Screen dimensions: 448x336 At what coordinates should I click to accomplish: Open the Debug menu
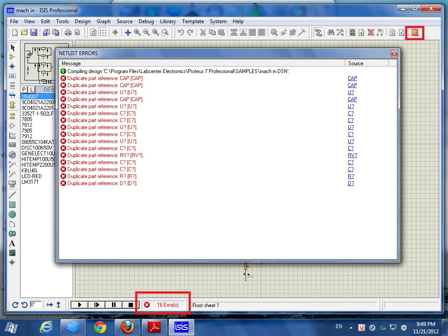(146, 21)
